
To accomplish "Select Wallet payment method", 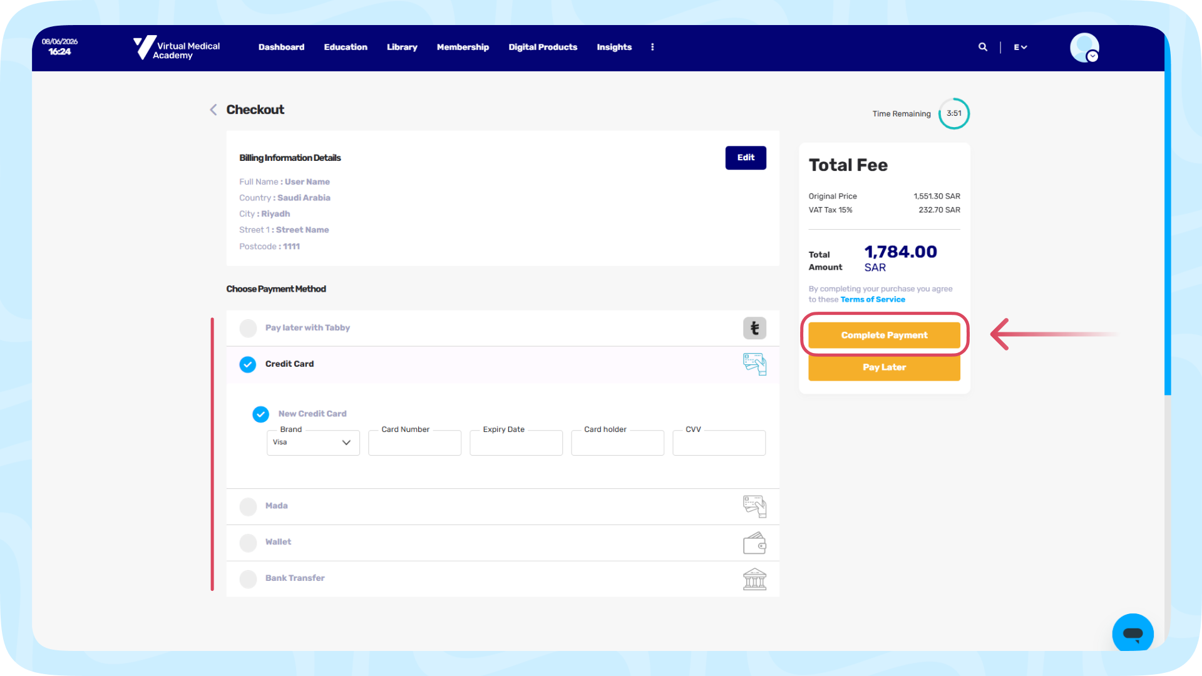I will [248, 543].
